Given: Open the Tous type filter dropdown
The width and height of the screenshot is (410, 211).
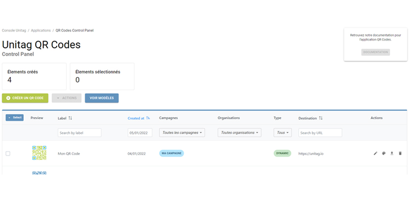Looking at the screenshot, I should (283, 132).
